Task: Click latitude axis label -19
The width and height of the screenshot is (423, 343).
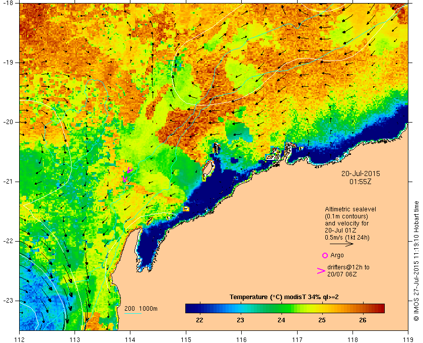Action: [x=8, y=63]
